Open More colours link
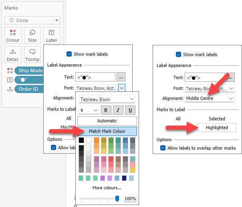Image resolution: width=242 pixels, height=207 pixels. [107, 188]
